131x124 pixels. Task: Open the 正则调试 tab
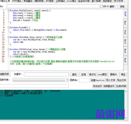click(60, 1)
